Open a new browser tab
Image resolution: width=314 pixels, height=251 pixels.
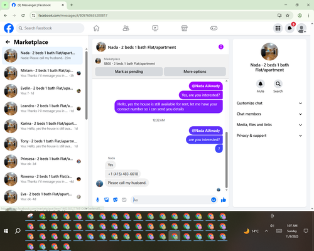[x=72, y=5]
